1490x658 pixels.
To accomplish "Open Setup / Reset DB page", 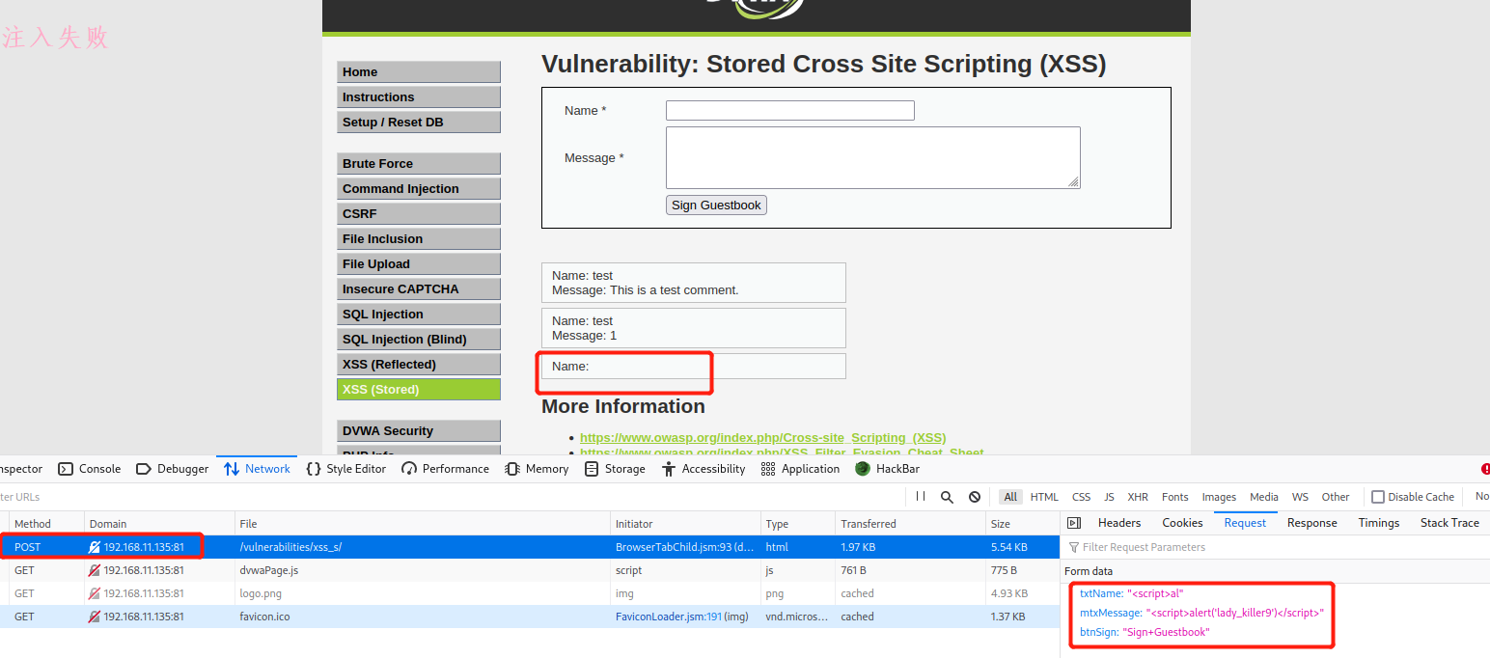I will point(419,123).
